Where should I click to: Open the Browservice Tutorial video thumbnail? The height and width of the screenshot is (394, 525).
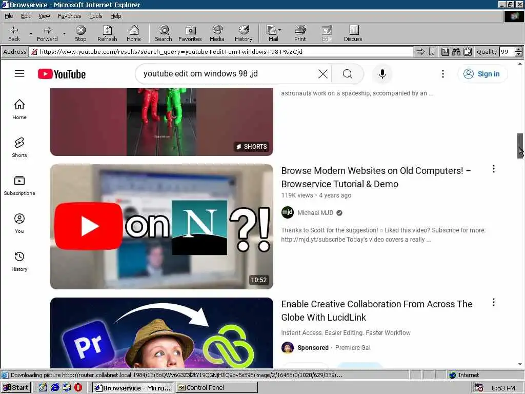click(x=161, y=226)
